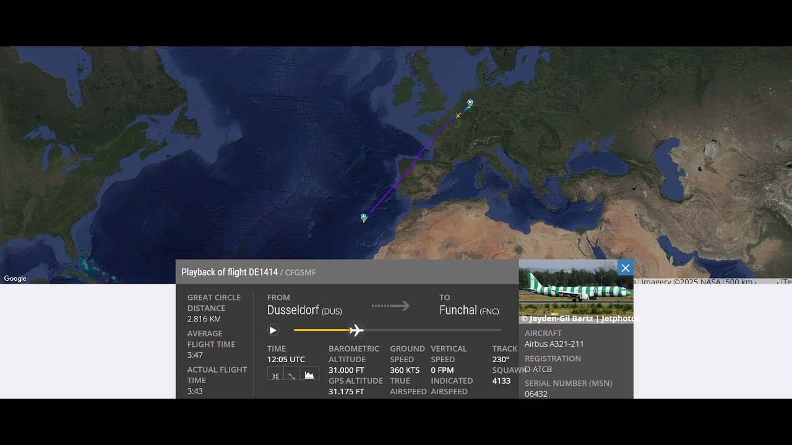Click the 230° track value
This screenshot has height=445, width=792.
[x=501, y=359]
